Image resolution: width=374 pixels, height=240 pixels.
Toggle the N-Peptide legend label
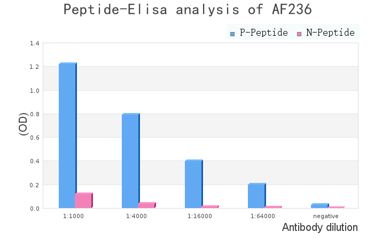pyautogui.click(x=330, y=33)
